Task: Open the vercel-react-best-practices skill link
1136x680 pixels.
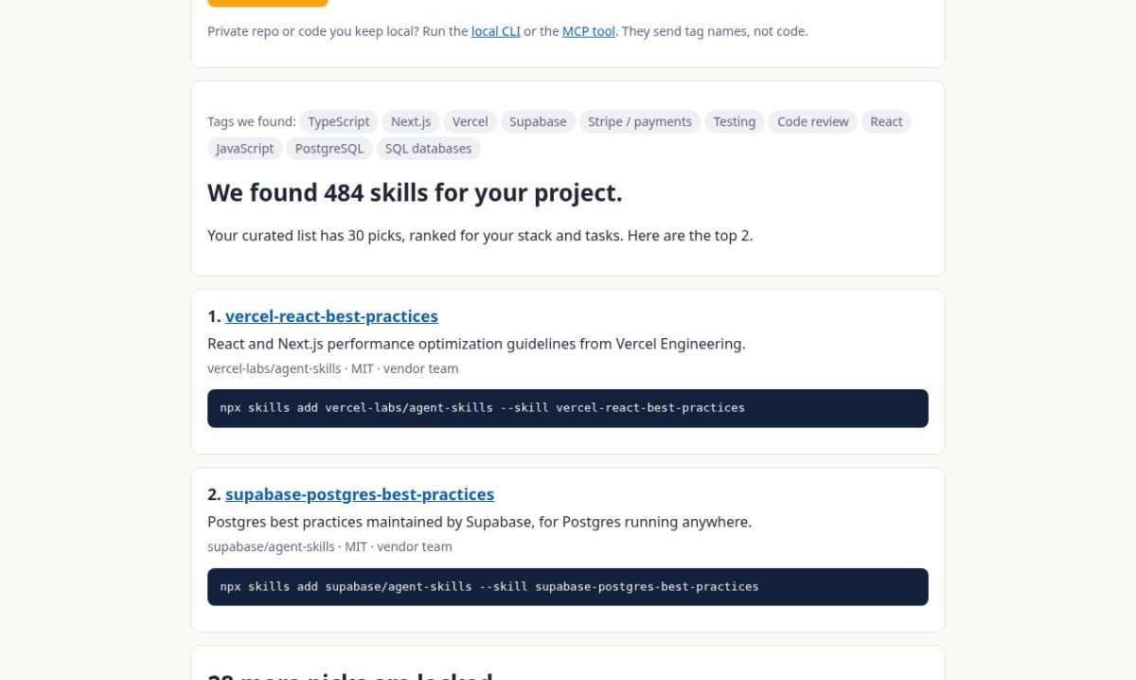Action: (x=331, y=316)
